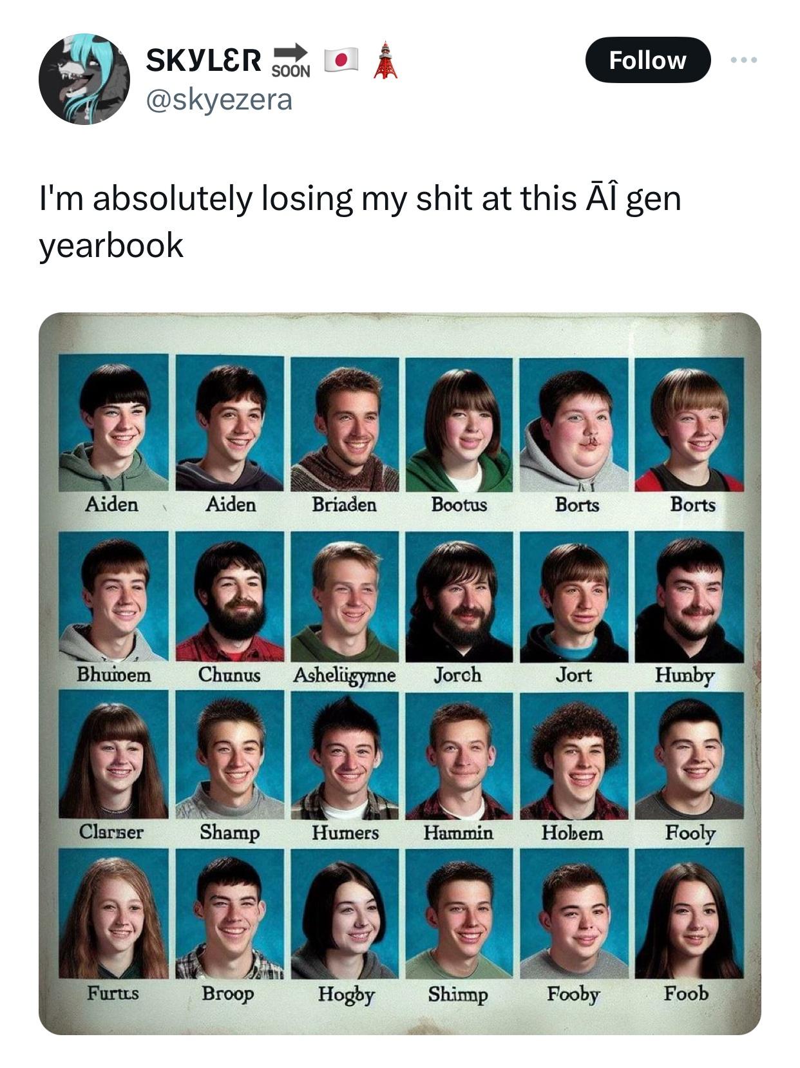Click the Tokyo Tower emoji icon
Viewport: 800px width, 1068px height.
385,60
